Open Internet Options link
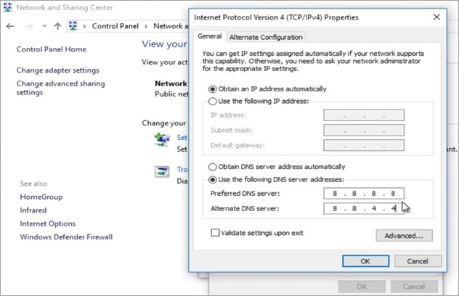 click(48, 223)
